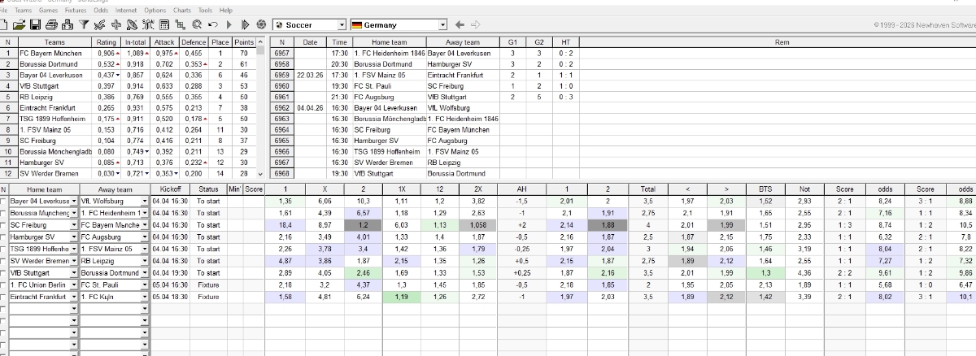Expand the VfB Stuttgart home team dropdown
976x356 pixels.
tap(74, 275)
